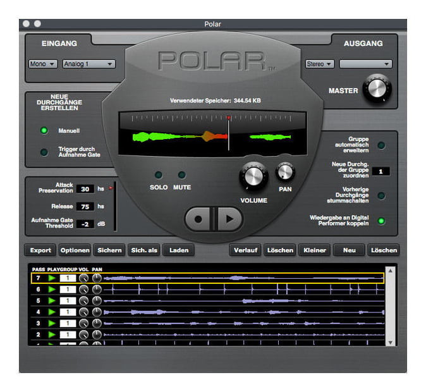Play pass 3

52,323
